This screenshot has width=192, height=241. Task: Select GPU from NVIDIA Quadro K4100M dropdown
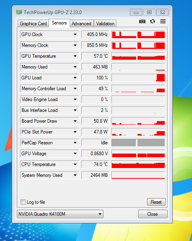pos(60,214)
